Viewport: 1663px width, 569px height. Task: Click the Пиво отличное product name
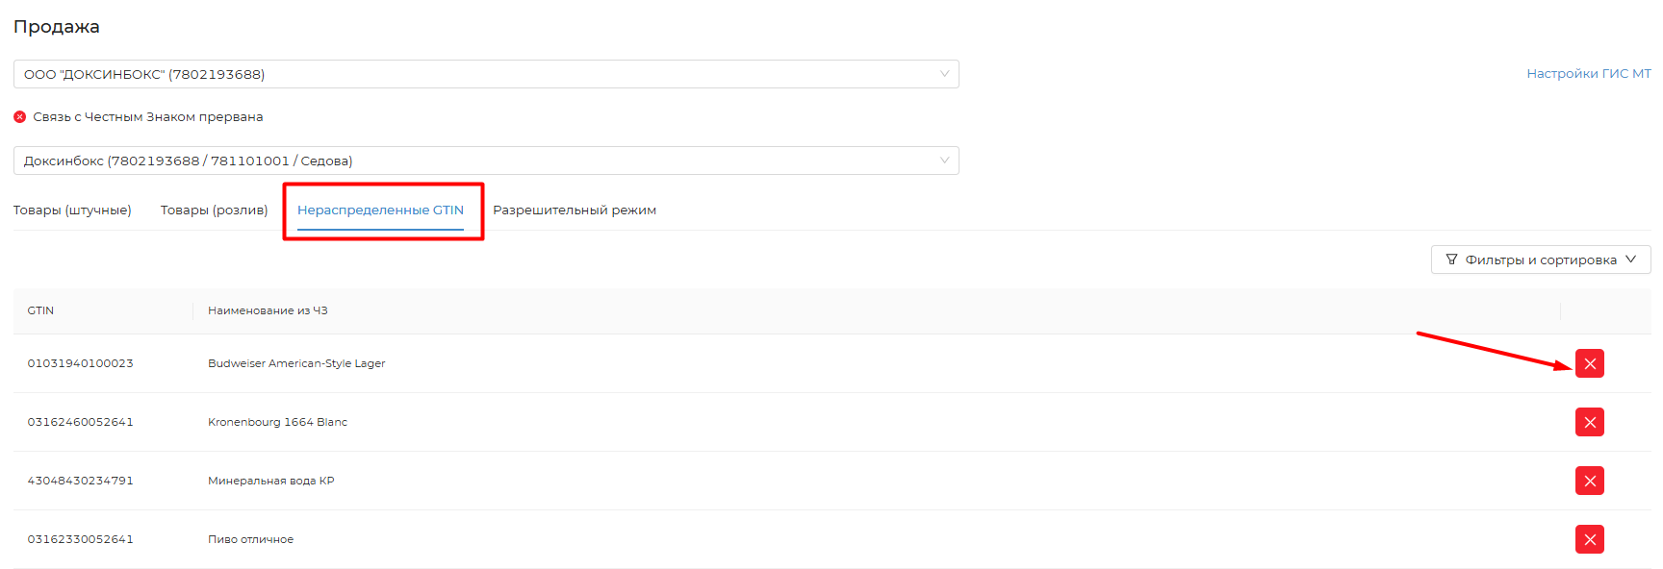click(x=250, y=539)
